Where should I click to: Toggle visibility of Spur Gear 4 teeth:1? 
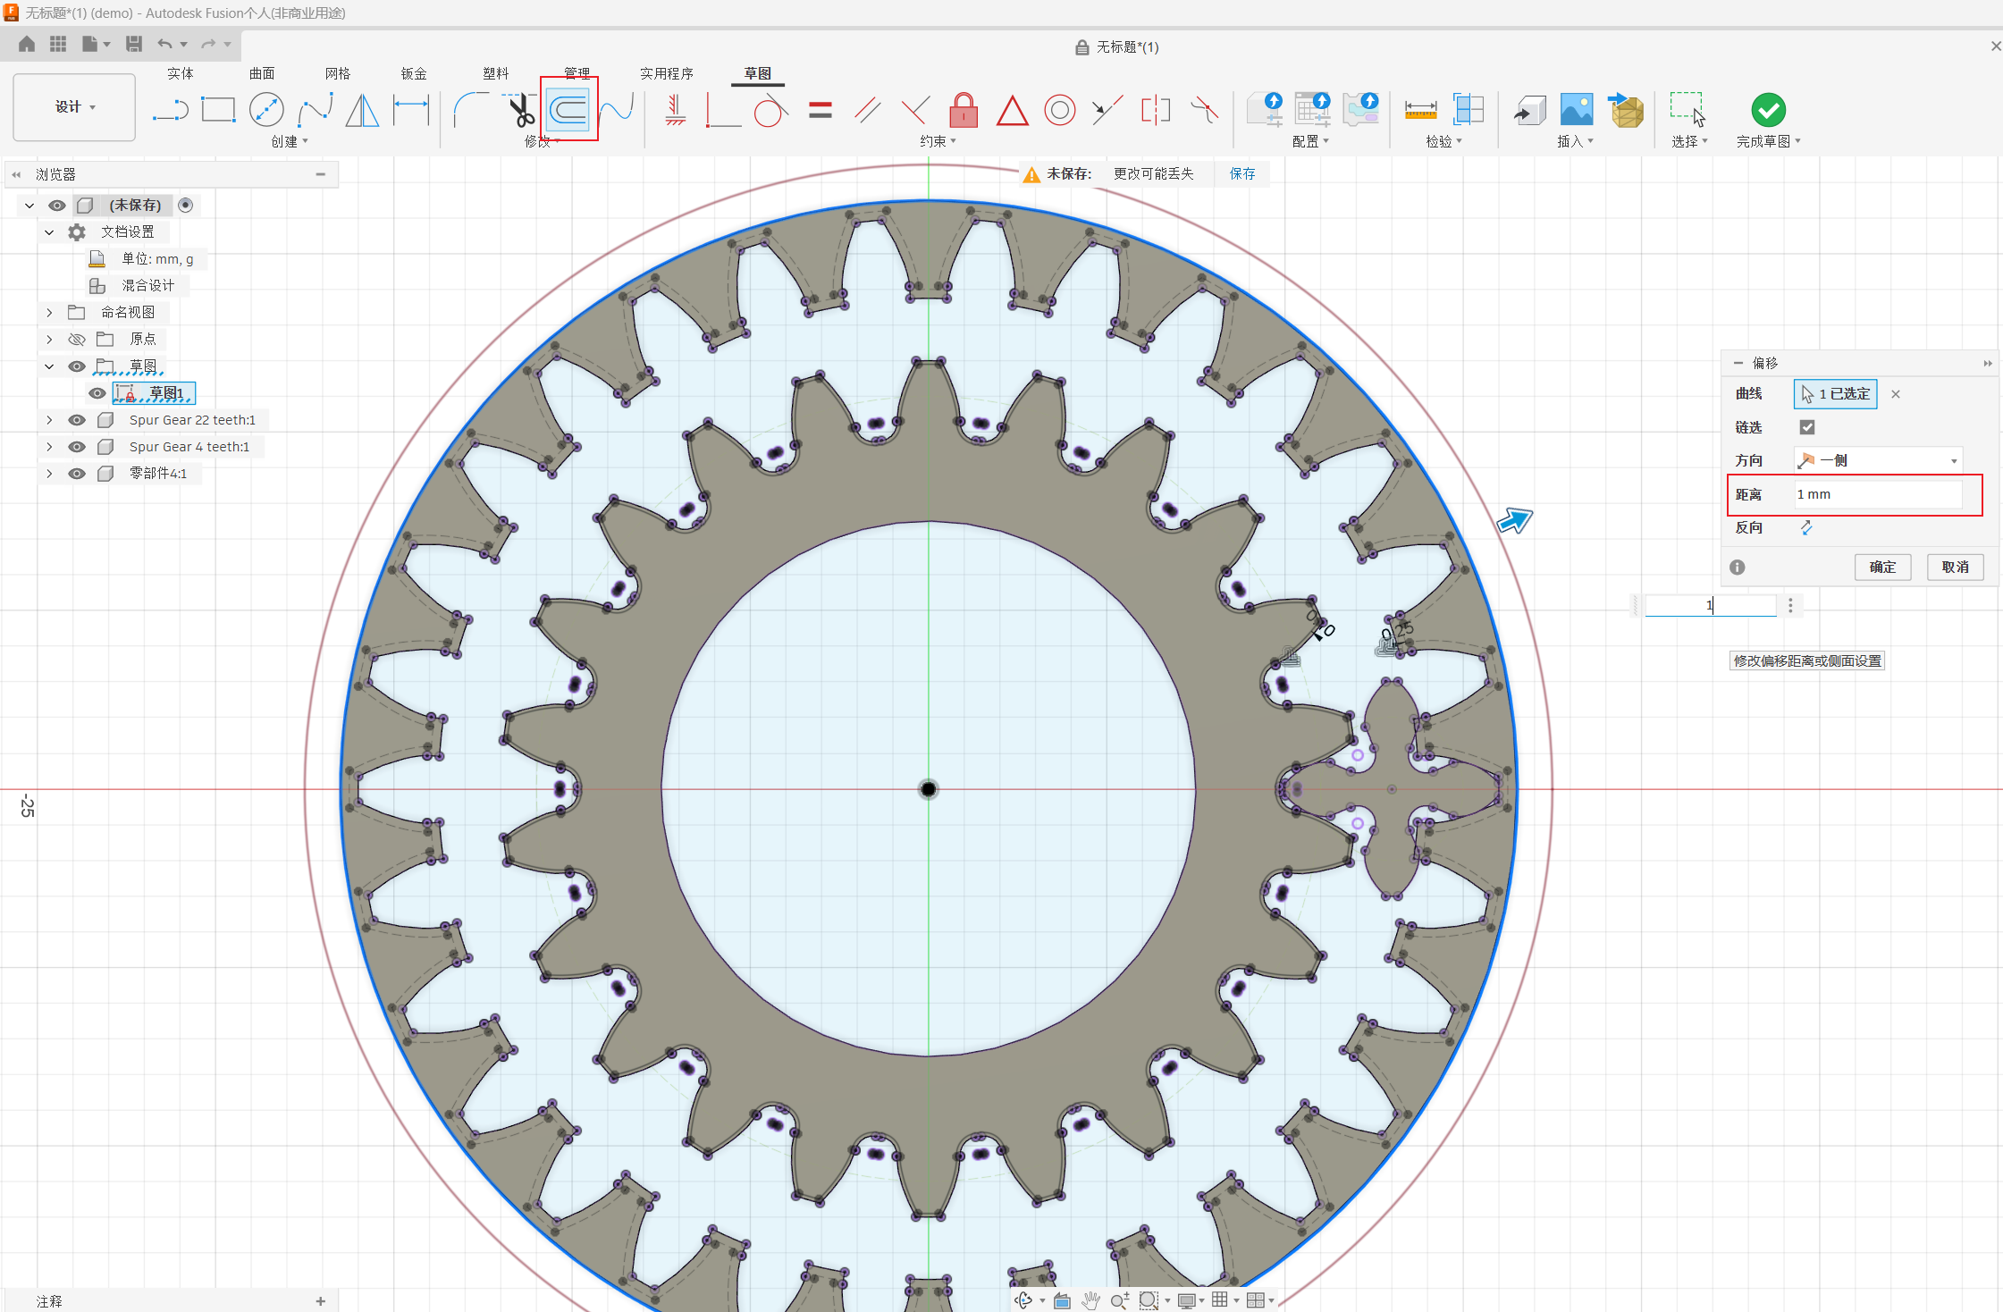[77, 447]
